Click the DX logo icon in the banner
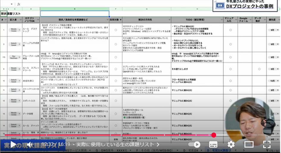The image size is (281, 153). [x=220, y=5]
